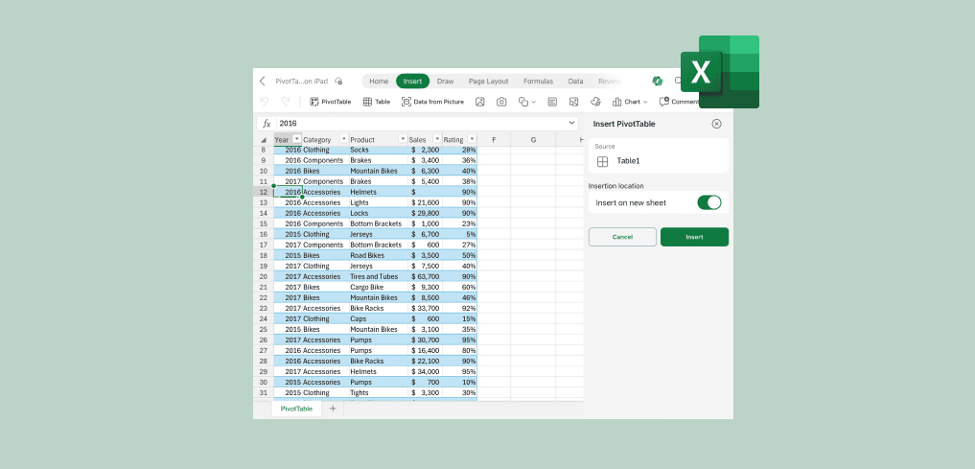Insert a Table from the toolbar
This screenshot has height=469, width=975.
[x=376, y=102]
